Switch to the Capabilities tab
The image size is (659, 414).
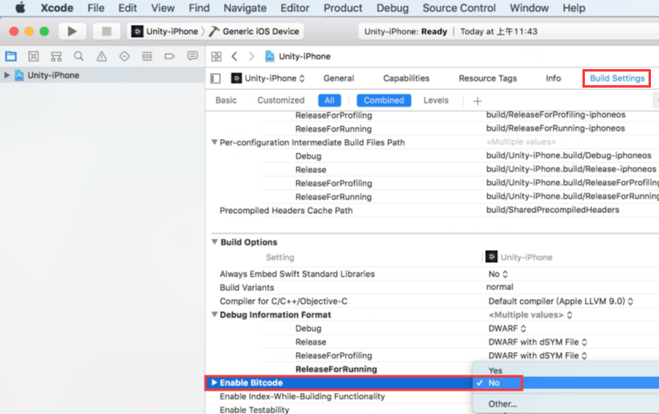point(406,79)
